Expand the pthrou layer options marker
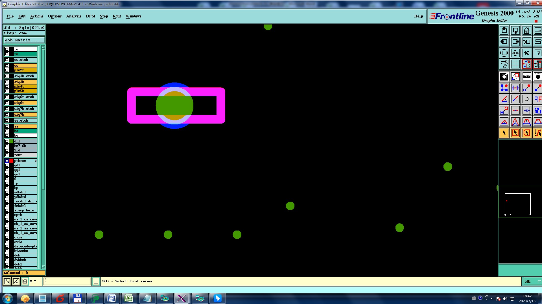Viewport: 542px width, 304px height. 36,161
